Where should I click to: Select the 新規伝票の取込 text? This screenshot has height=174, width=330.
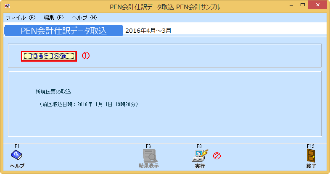53,92
